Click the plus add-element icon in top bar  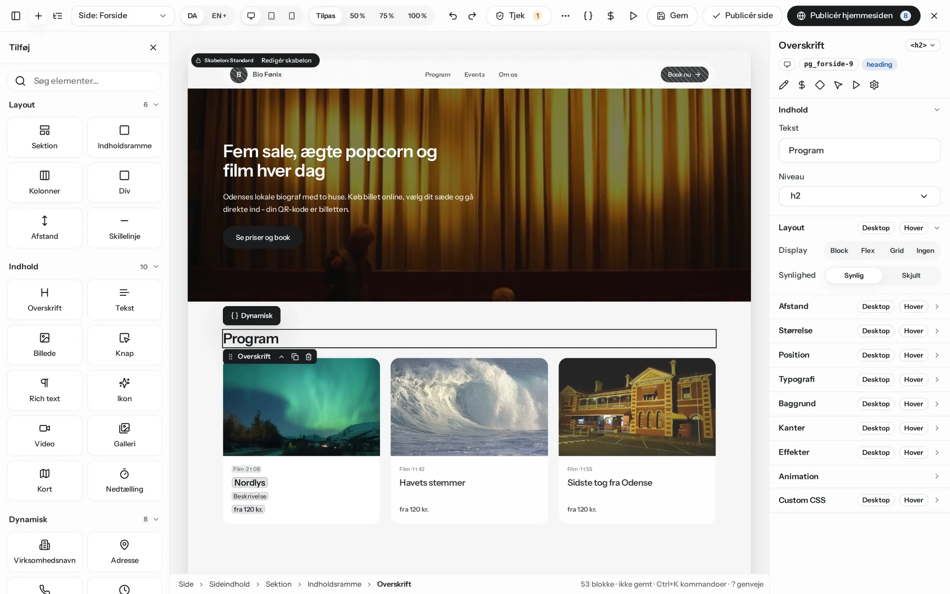[x=38, y=16]
